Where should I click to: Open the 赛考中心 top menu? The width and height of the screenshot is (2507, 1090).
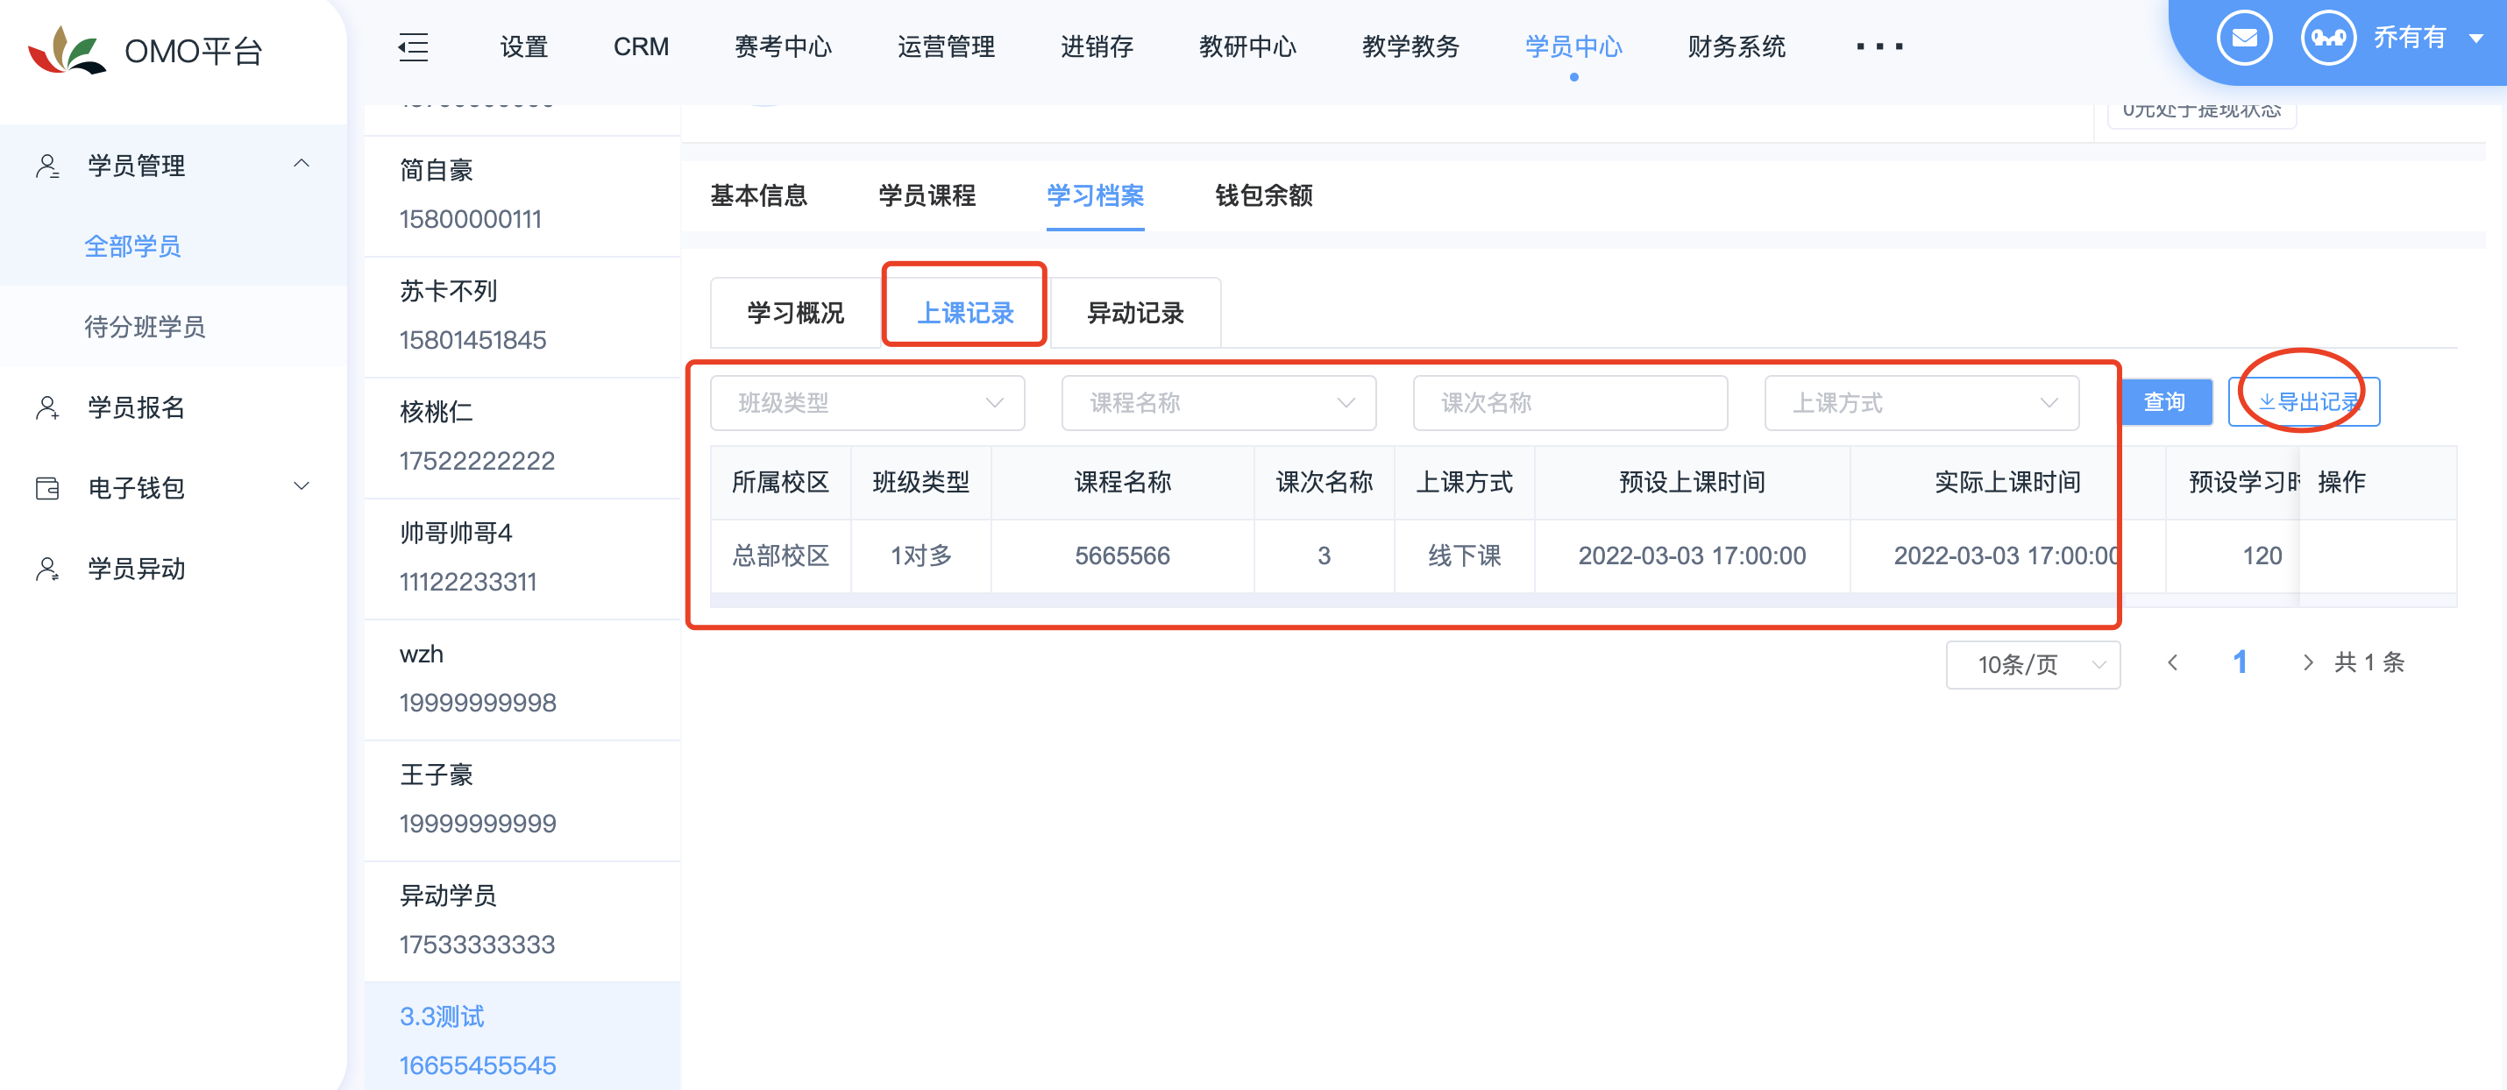pyautogui.click(x=783, y=46)
